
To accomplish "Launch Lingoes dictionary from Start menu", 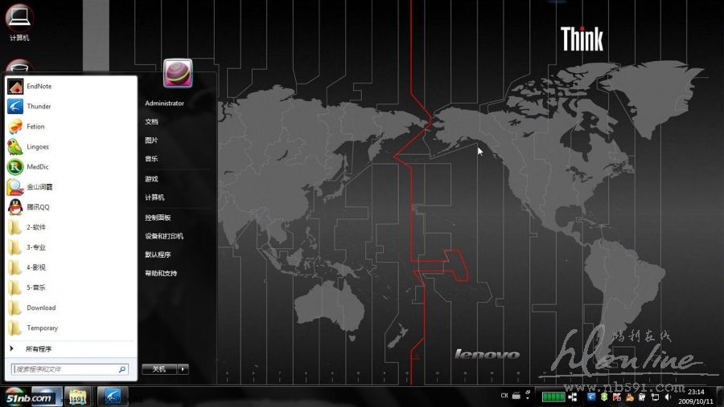I will click(71, 147).
